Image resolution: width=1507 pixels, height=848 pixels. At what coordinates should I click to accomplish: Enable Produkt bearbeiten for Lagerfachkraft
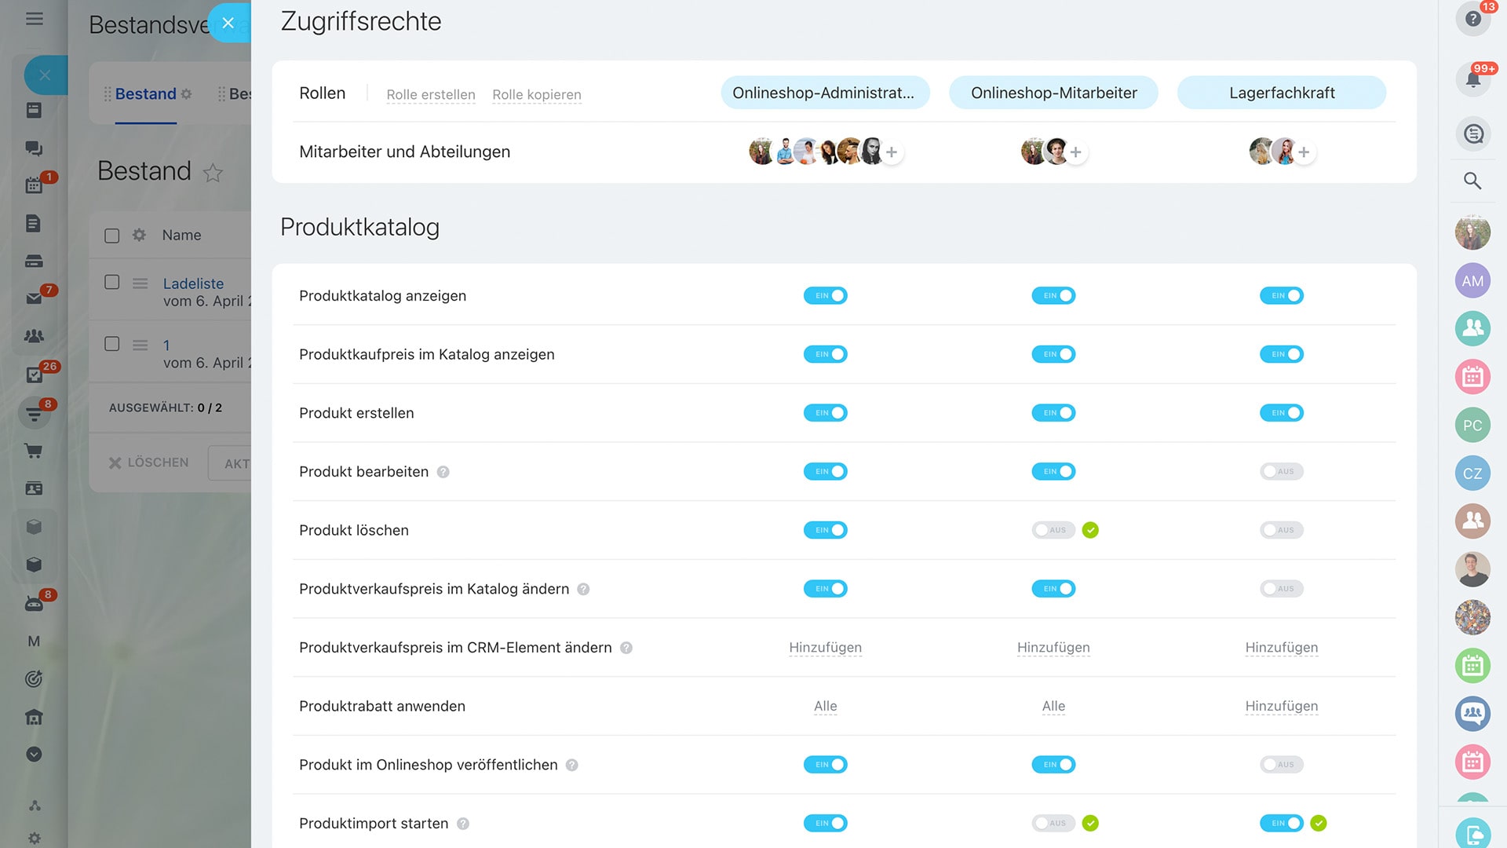[x=1281, y=472]
